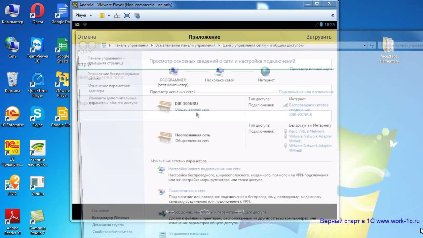This screenshot has height=238, width=423.
Task: Click the Общественная сеть link under DIR-300NRU
Action: (x=192, y=109)
